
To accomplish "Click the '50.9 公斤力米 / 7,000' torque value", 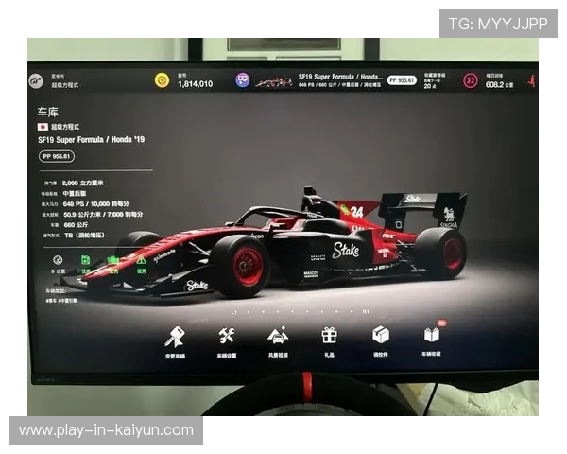I will coord(103,215).
